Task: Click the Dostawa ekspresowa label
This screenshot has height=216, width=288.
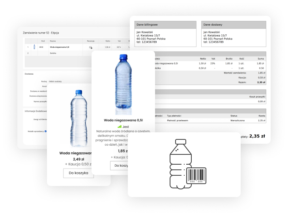Action: [38, 96]
